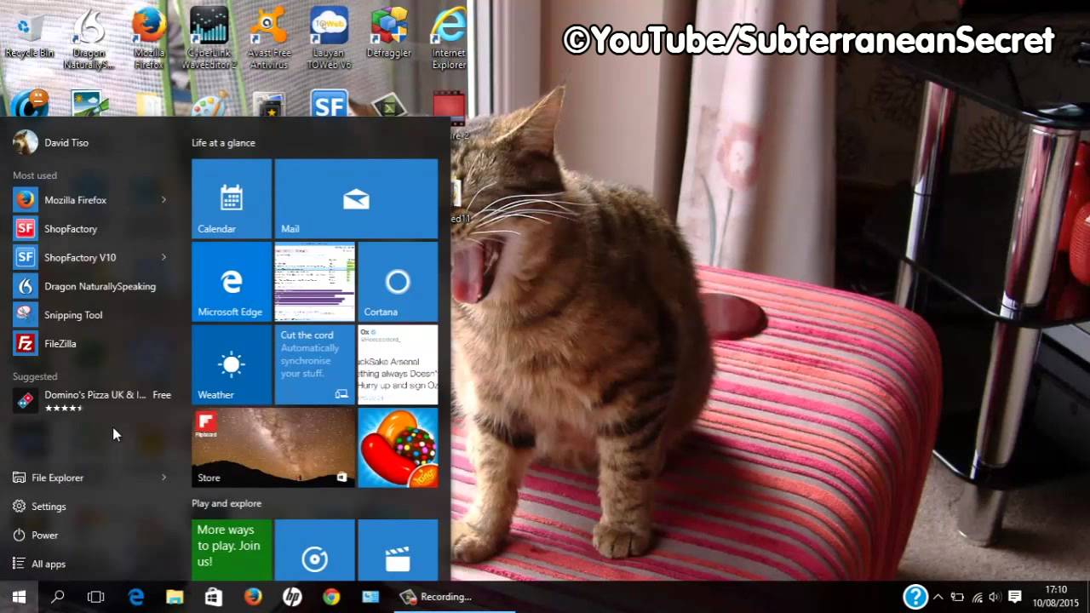Open the Calendar tile
This screenshot has height=613, width=1090.
click(x=232, y=198)
